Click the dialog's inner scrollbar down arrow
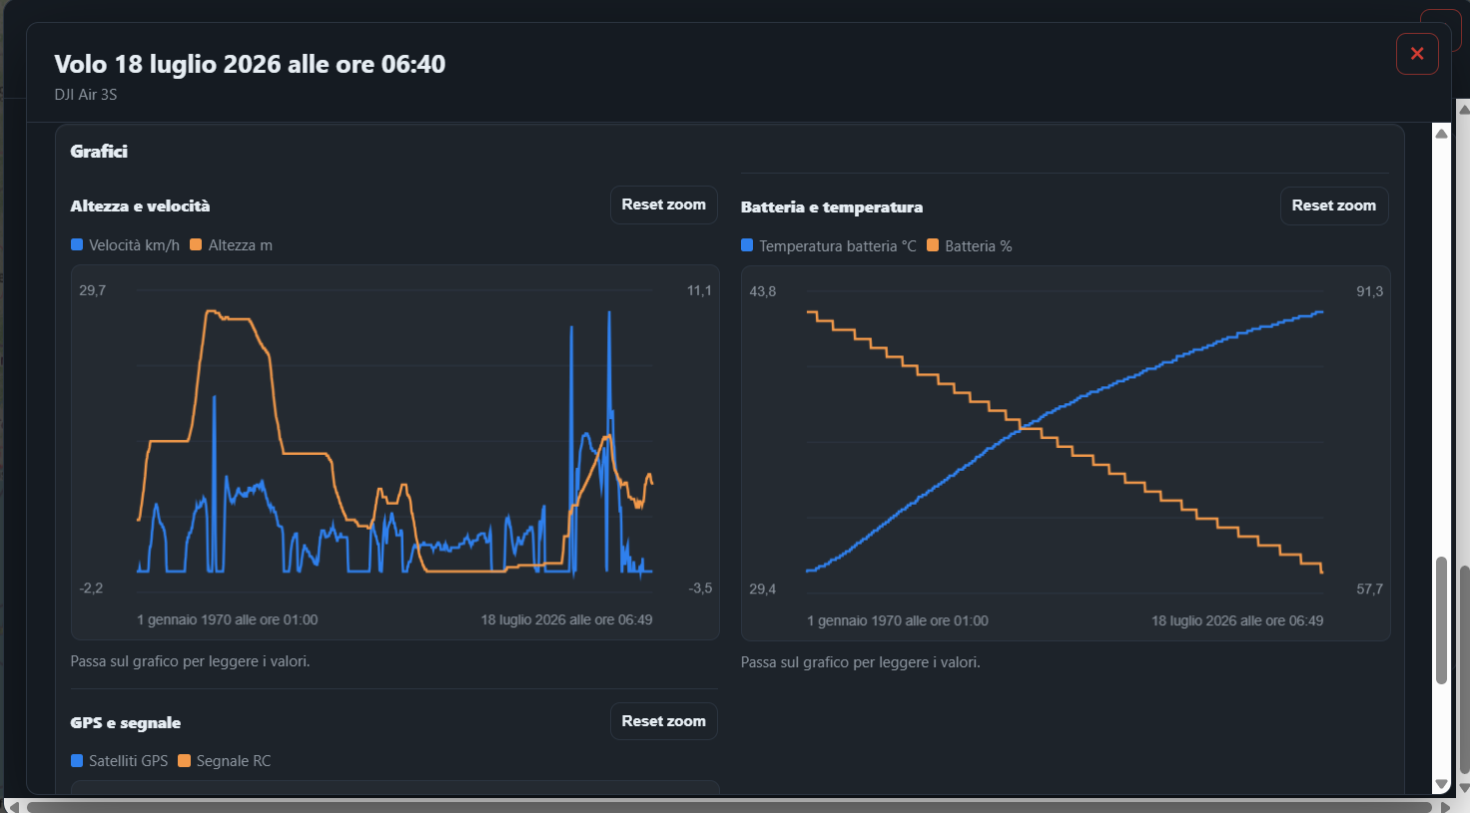Screen dimensions: 1470x813 click(x=1441, y=784)
